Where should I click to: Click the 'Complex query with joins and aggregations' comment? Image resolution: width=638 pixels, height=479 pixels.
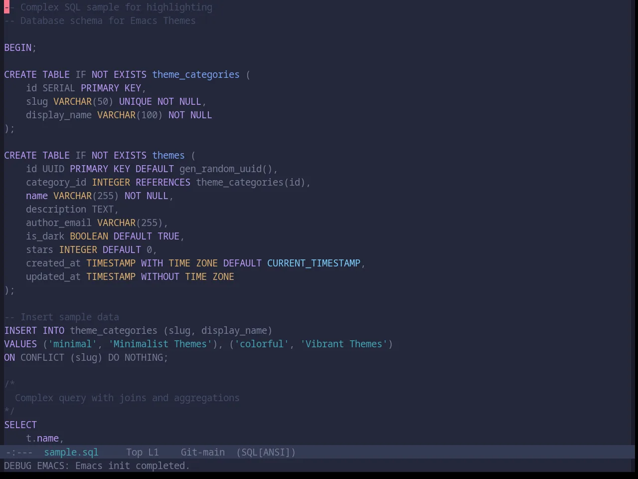127,398
